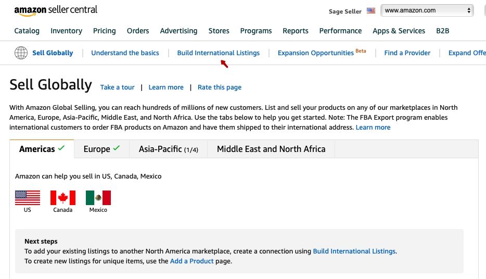Open the Stores menu

(219, 31)
